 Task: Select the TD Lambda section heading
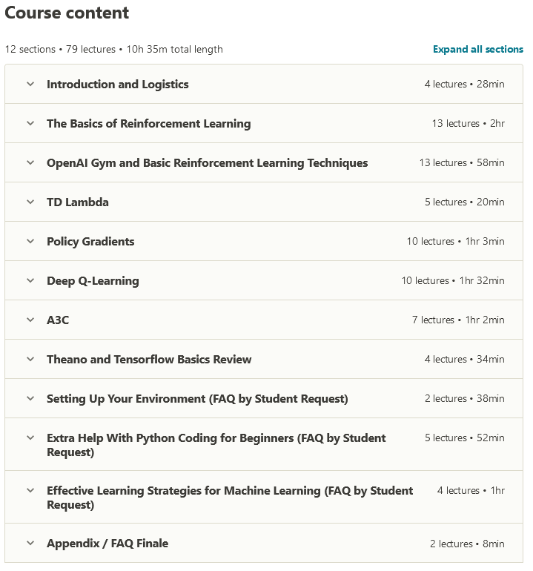pyautogui.click(x=78, y=202)
